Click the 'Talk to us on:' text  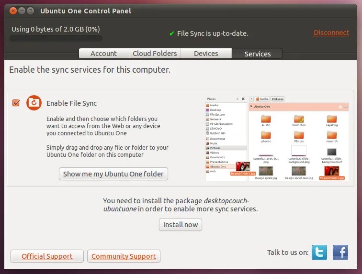288,252
